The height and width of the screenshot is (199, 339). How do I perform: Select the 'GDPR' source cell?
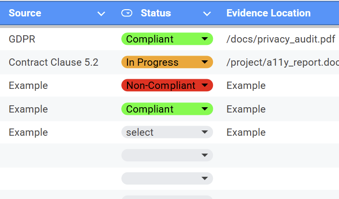22,39
